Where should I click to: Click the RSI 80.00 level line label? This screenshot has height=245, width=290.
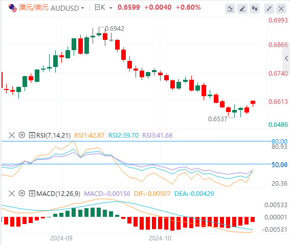point(279,142)
